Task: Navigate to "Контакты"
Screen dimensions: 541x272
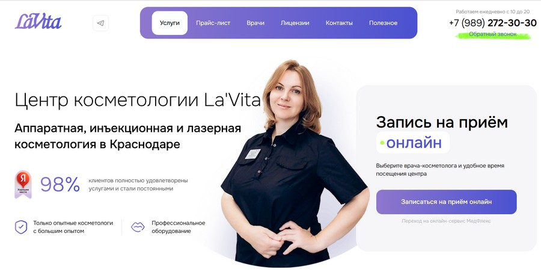Action: [x=339, y=23]
